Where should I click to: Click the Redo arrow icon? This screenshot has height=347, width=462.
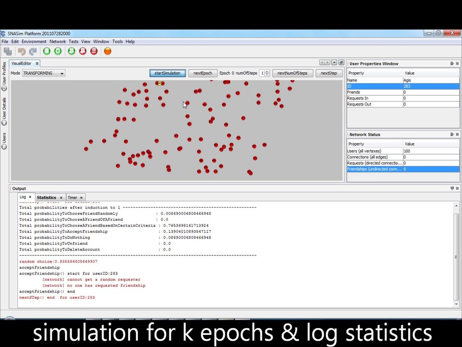(33, 52)
